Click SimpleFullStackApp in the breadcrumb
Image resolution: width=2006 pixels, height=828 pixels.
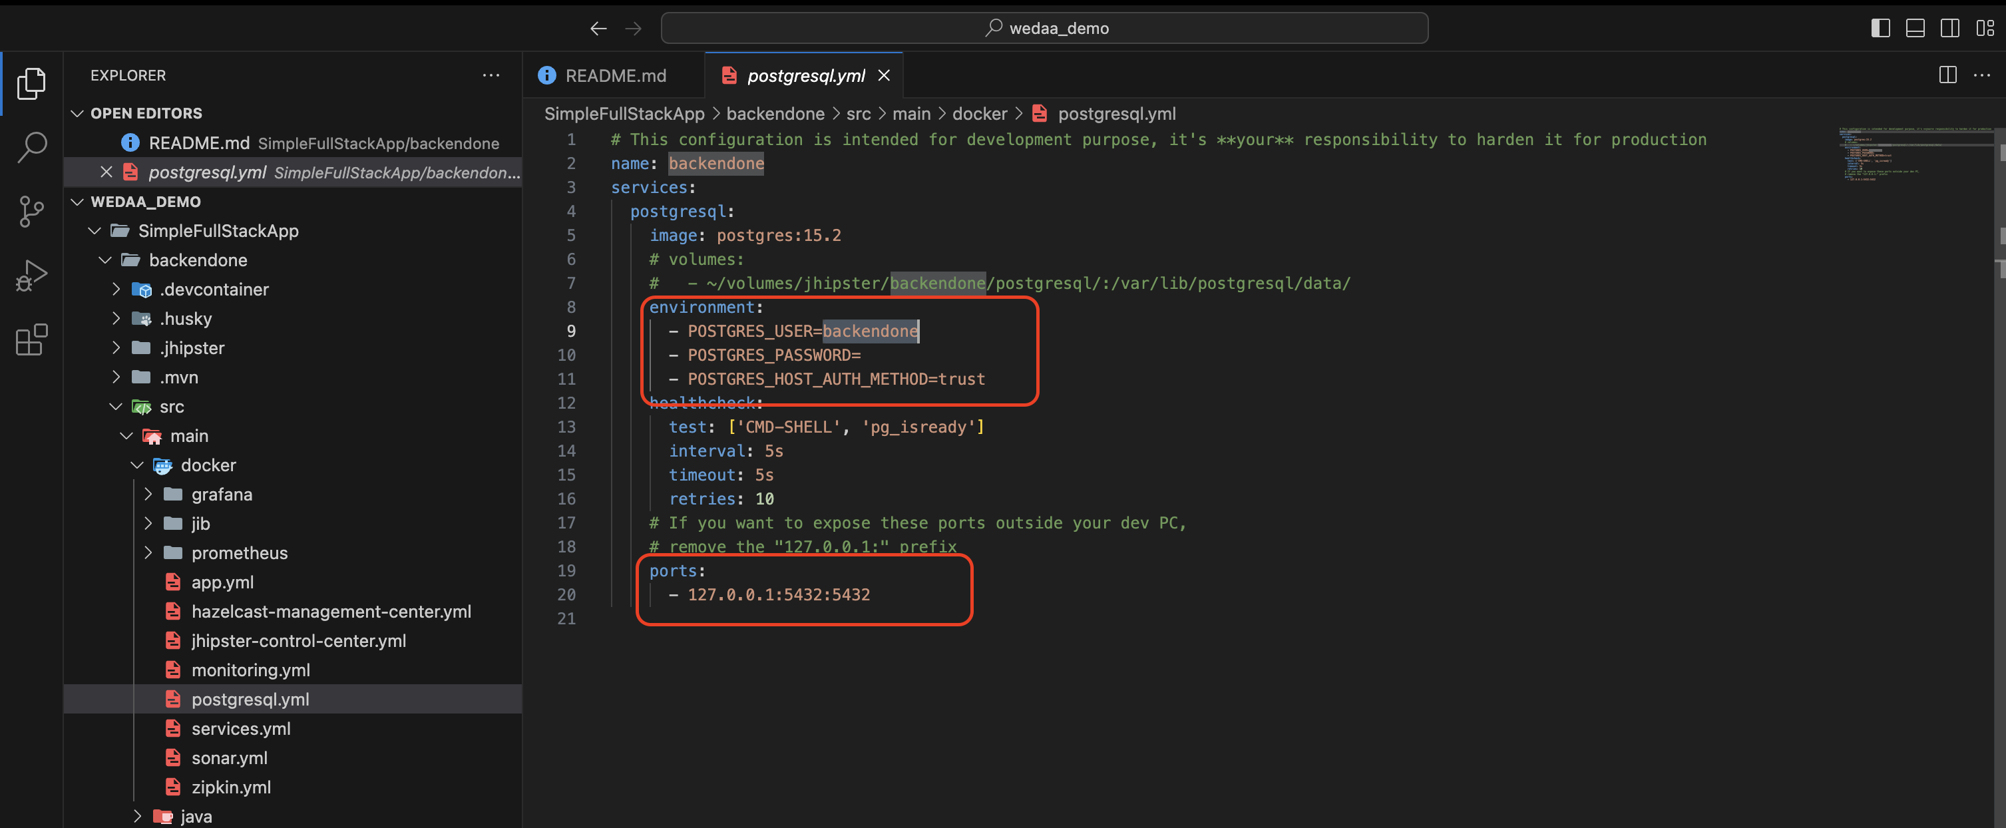[624, 114]
